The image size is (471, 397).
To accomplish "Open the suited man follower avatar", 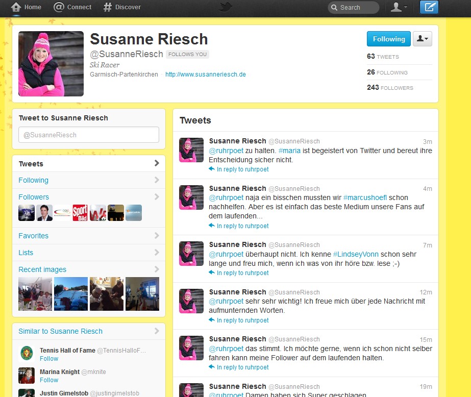I will tap(44, 213).
